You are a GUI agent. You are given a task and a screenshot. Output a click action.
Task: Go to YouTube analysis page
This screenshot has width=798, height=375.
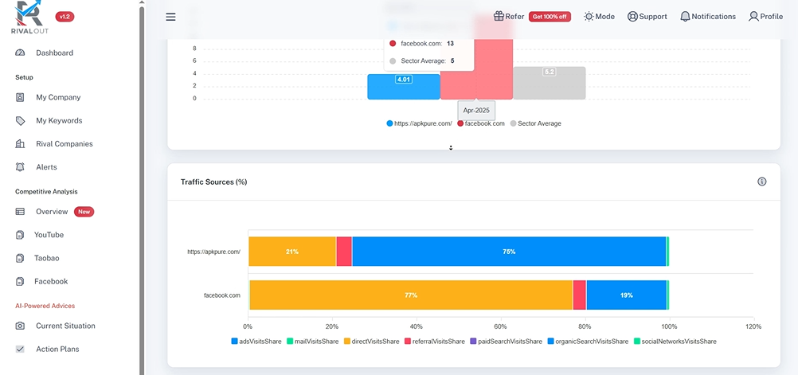[x=49, y=235]
